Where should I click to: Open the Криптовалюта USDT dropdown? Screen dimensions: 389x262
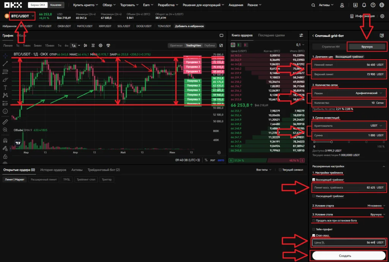click(x=349, y=126)
